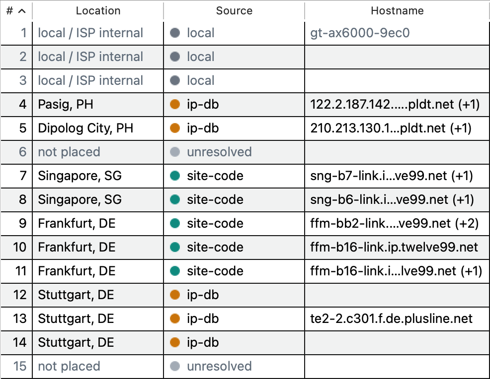The width and height of the screenshot is (490, 379).
Task: Click row number 7 cell
Action: (x=16, y=176)
